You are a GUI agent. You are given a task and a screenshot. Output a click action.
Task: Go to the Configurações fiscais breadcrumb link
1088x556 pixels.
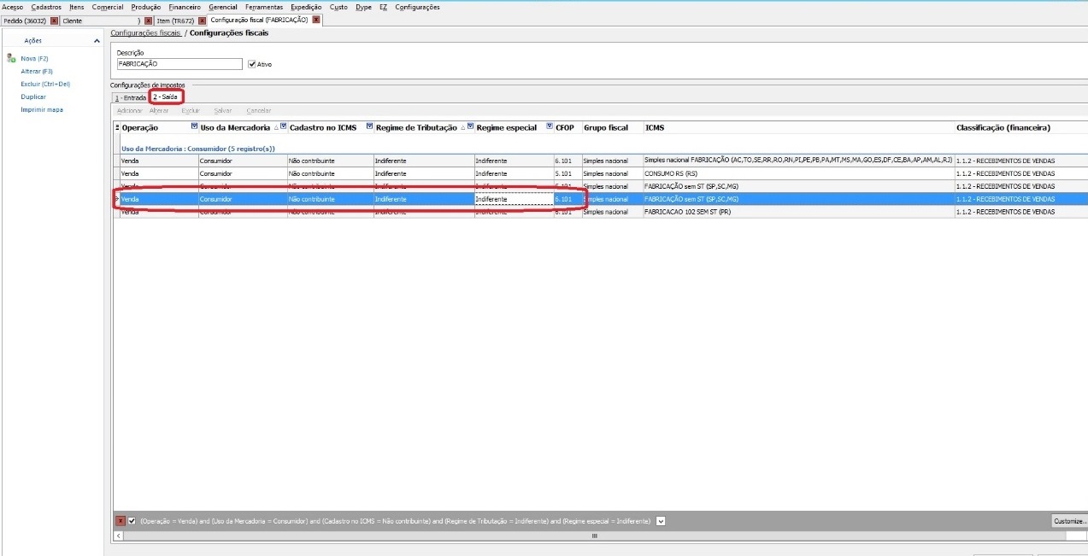pos(145,32)
